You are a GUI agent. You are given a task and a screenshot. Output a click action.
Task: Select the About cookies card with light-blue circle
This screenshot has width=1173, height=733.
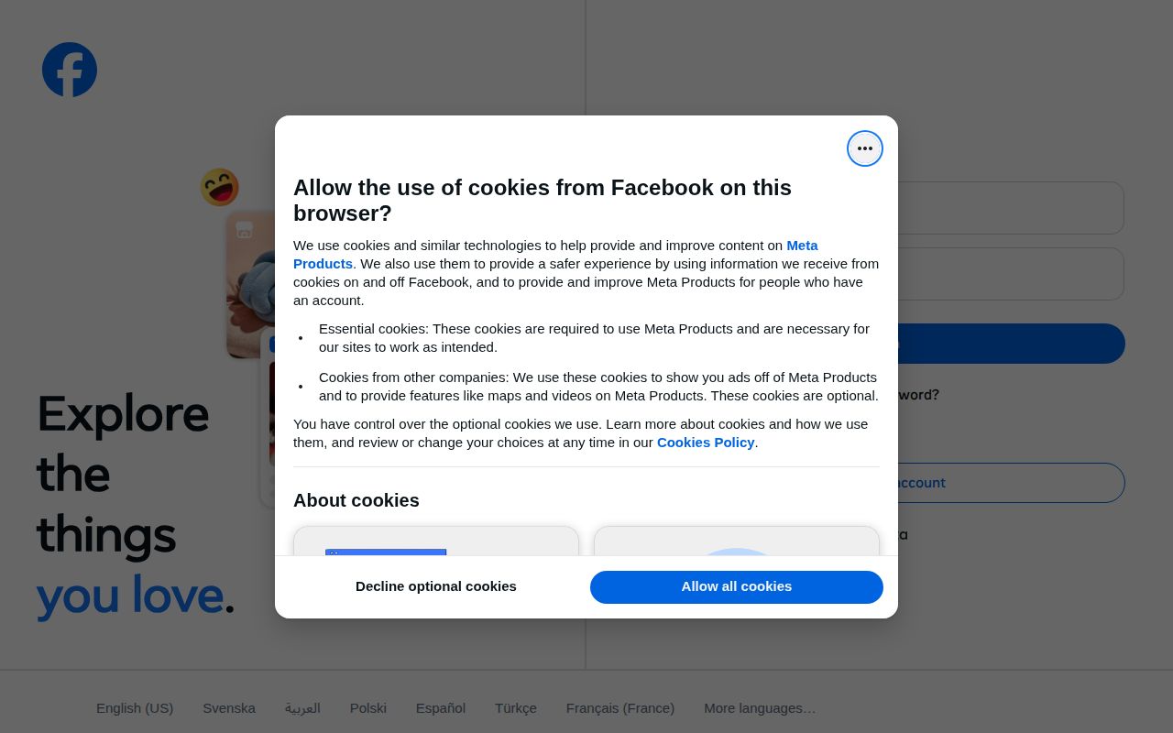(736, 542)
